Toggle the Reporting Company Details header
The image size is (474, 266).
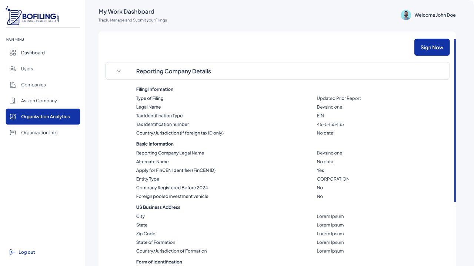click(173, 71)
